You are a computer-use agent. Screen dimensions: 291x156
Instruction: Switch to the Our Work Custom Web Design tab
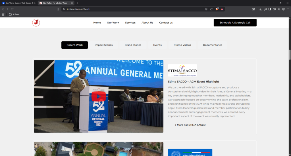coord(19,3)
